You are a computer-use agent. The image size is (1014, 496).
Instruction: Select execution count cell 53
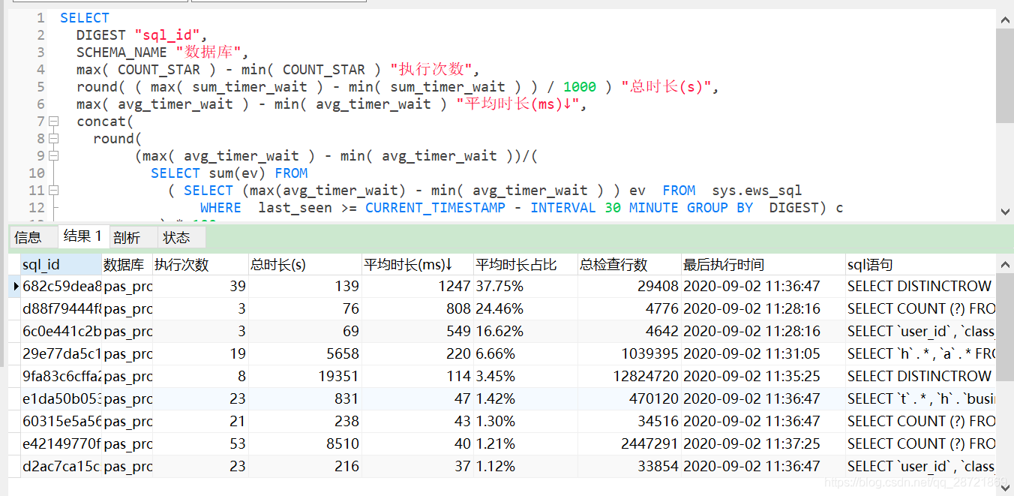coord(200,443)
